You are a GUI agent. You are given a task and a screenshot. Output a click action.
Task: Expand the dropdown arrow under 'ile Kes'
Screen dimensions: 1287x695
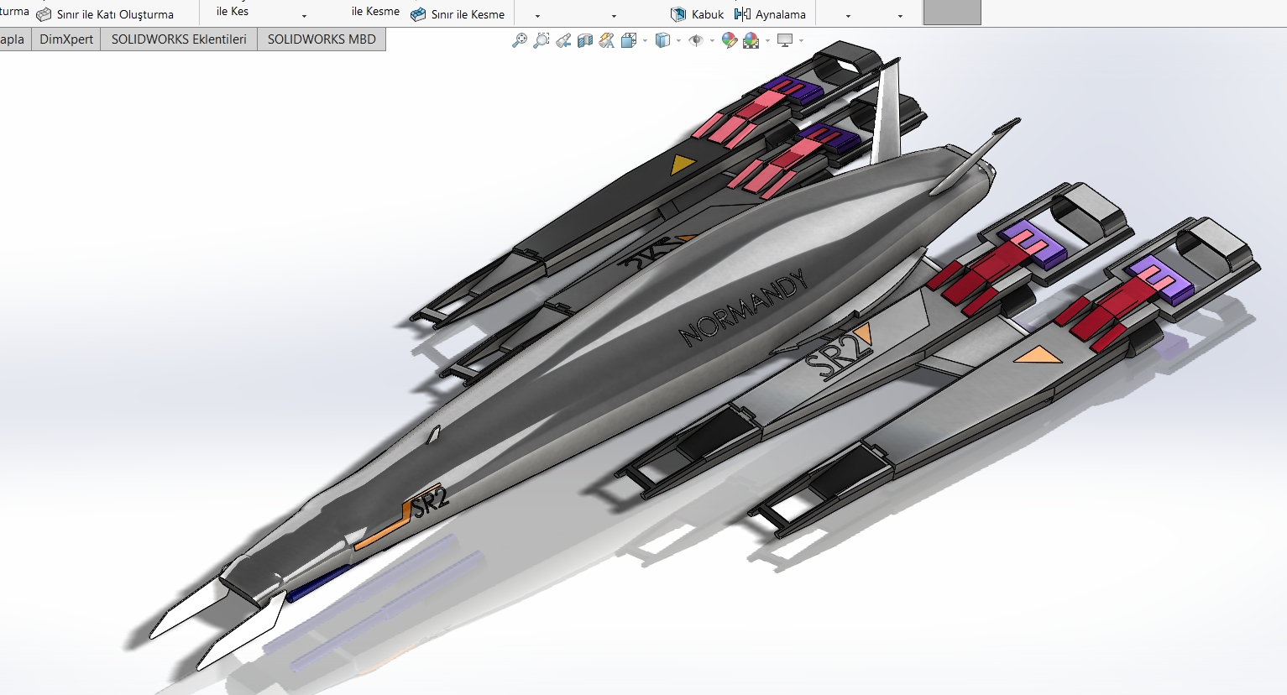tap(304, 16)
